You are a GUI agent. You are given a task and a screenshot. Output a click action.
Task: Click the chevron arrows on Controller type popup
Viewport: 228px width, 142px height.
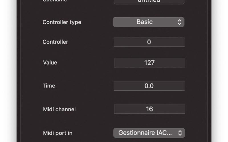coord(180,22)
